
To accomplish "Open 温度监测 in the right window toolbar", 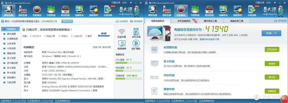I will [167, 11].
